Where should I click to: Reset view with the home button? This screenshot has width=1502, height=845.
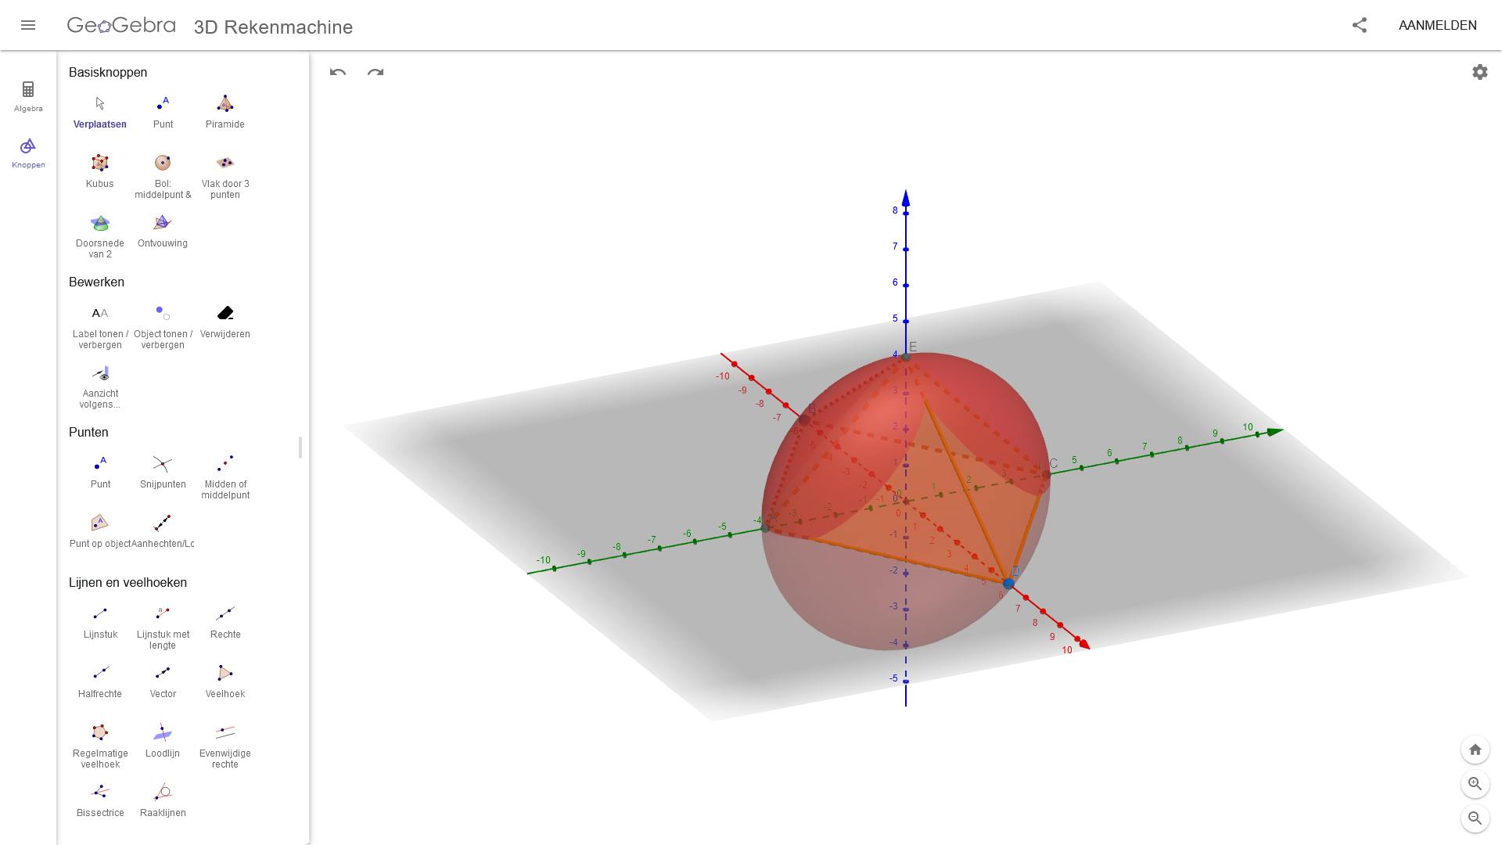[1475, 750]
